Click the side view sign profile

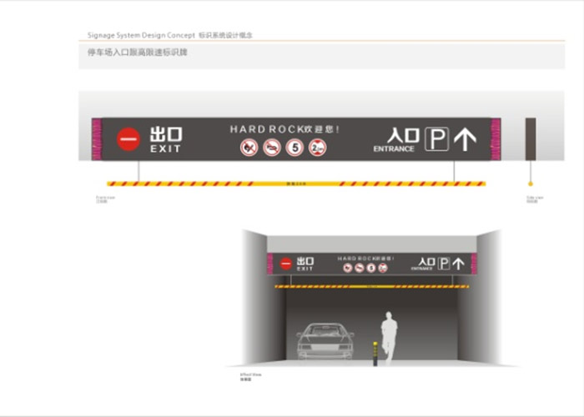coord(531,139)
